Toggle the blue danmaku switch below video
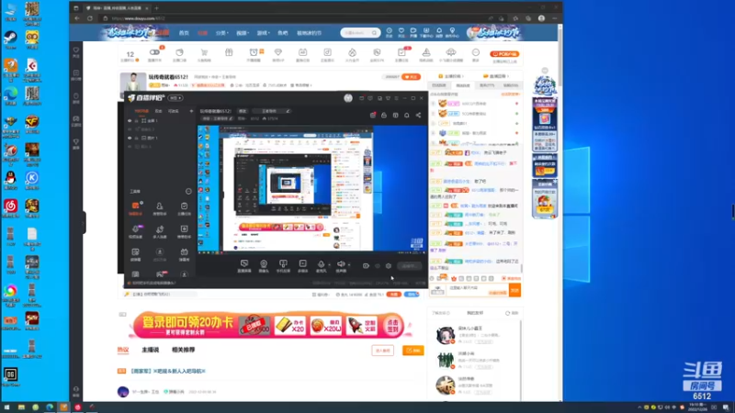The image size is (735, 413). coord(412,295)
